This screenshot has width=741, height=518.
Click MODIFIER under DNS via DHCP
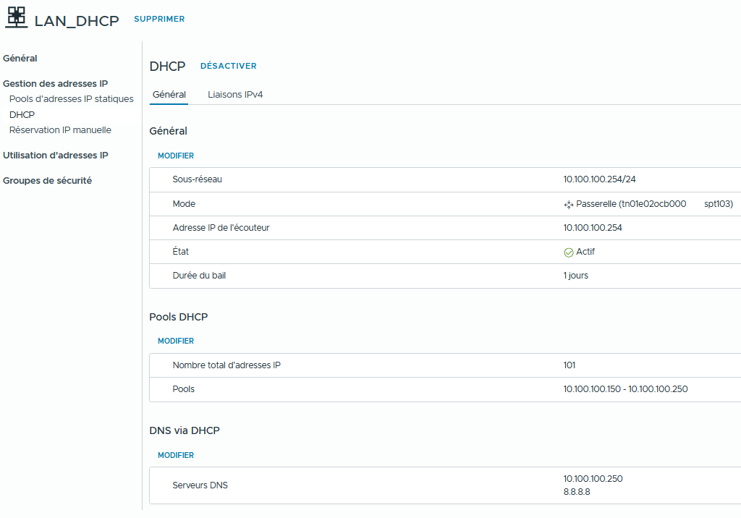pyautogui.click(x=176, y=455)
